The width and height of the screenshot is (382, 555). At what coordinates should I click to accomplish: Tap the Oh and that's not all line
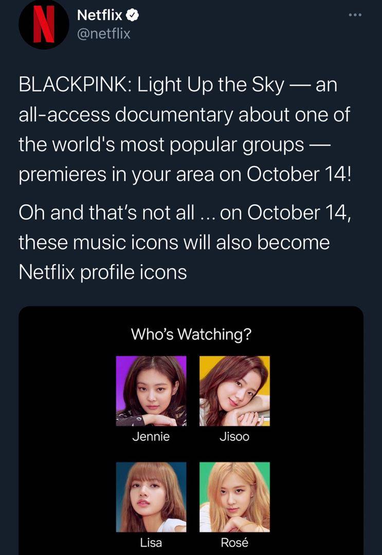click(x=185, y=213)
